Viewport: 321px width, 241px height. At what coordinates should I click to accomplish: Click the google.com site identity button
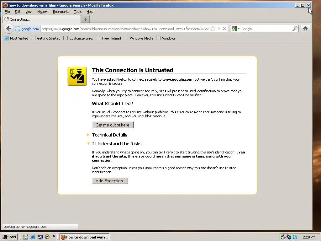pyautogui.click(x=27, y=29)
